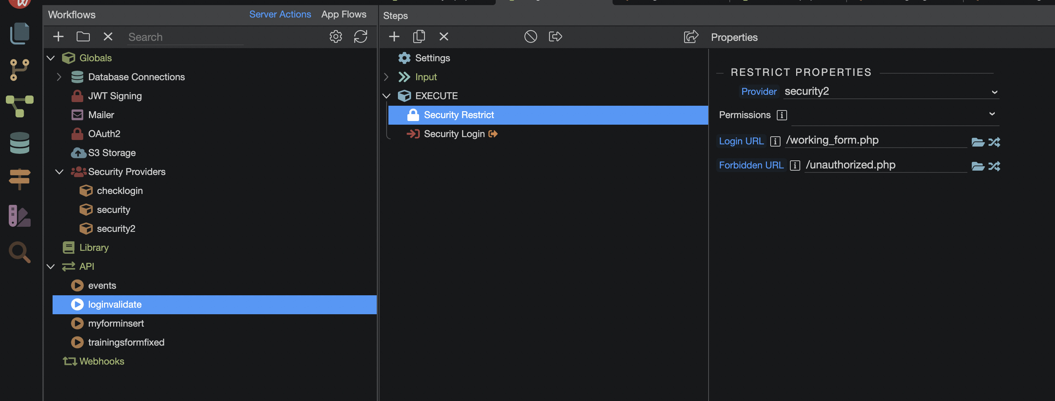Click the workflows Search field
The image size is (1055, 401).
coord(185,37)
